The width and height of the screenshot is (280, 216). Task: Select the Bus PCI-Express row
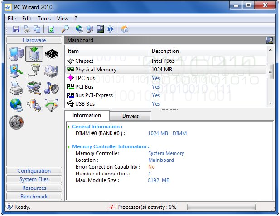[166, 95]
